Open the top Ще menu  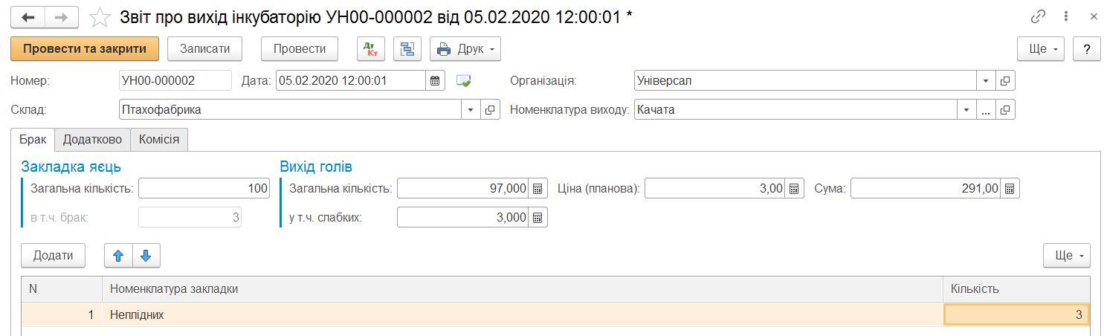click(1041, 49)
